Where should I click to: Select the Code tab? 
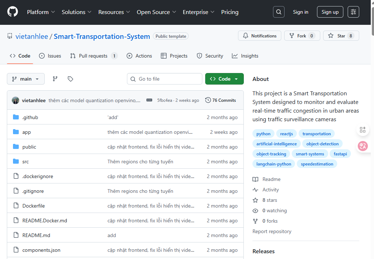click(x=20, y=56)
